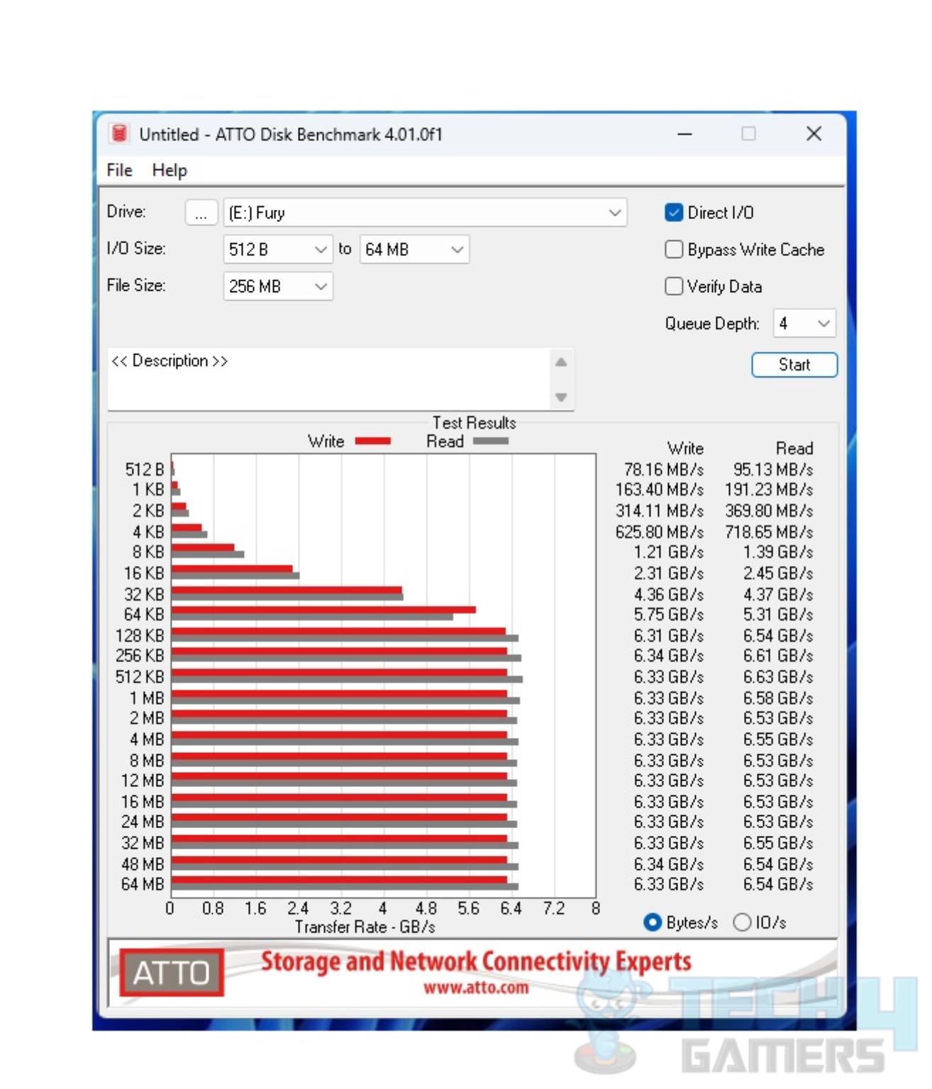Expand the File Size 256 MB dropdown

277,286
